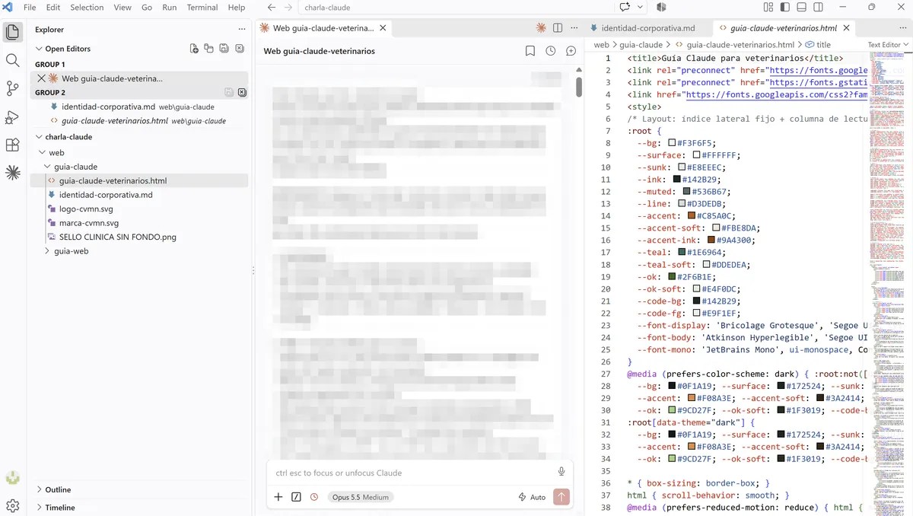Viewport: 913px width, 516px height.
Task: Click Toggle Vertical/Horizontal Editor Layout icon
Action: coord(208,49)
